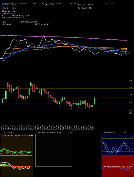
Task: Click the 'ADX signal:' label
Action: pos(7,24)
